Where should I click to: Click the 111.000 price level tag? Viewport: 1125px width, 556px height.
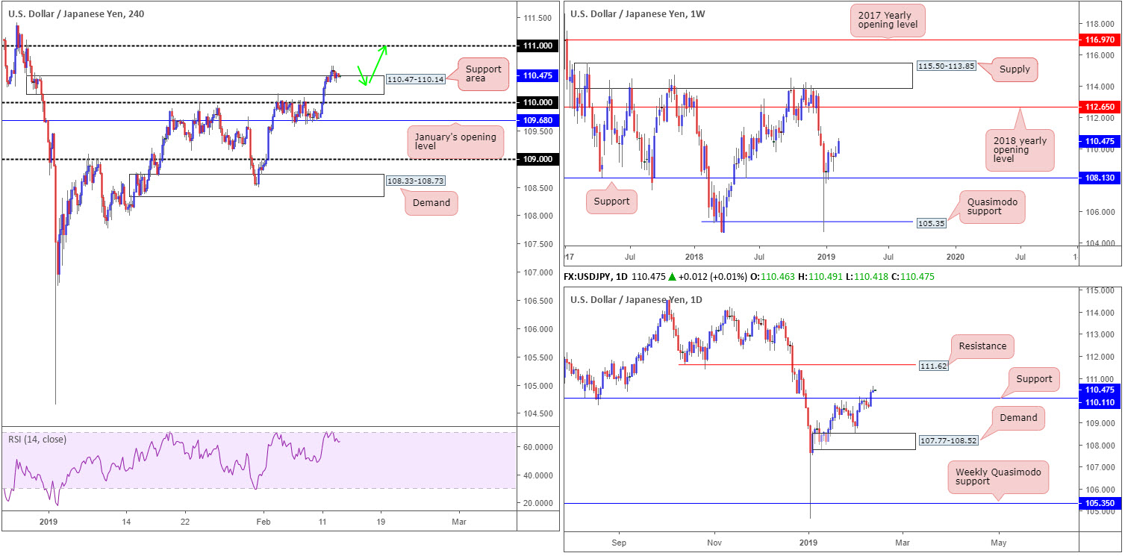[537, 46]
